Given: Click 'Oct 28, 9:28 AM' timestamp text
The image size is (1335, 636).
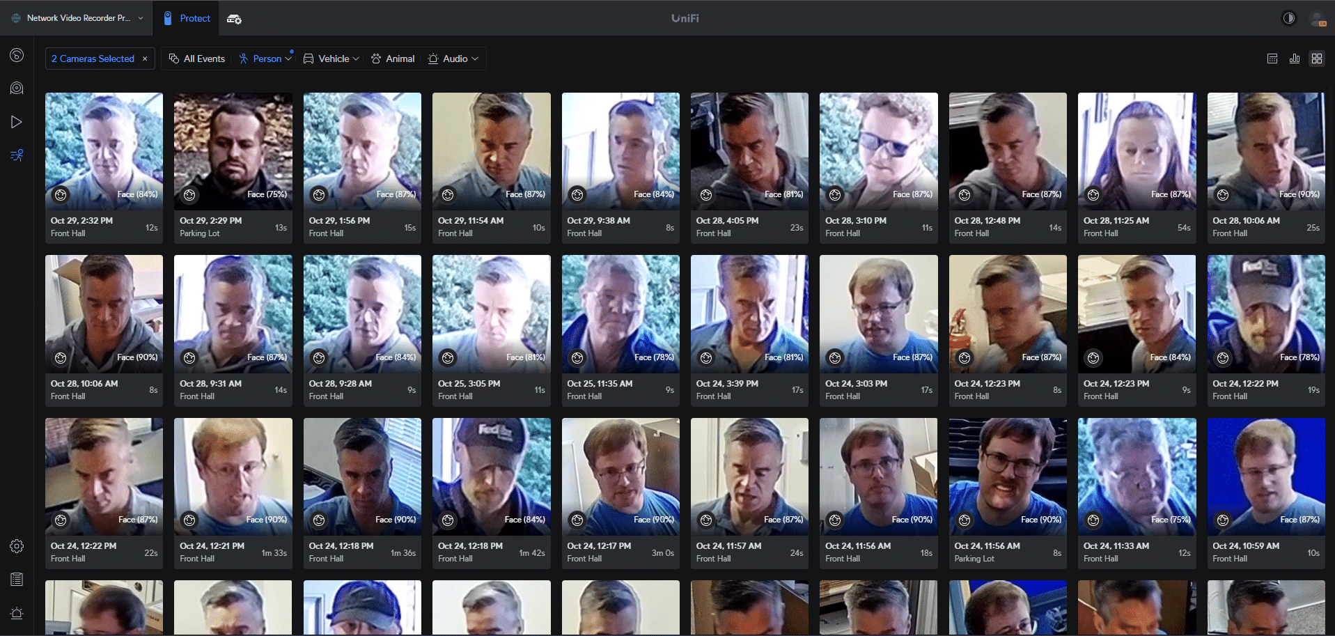Looking at the screenshot, I should [x=341, y=384].
